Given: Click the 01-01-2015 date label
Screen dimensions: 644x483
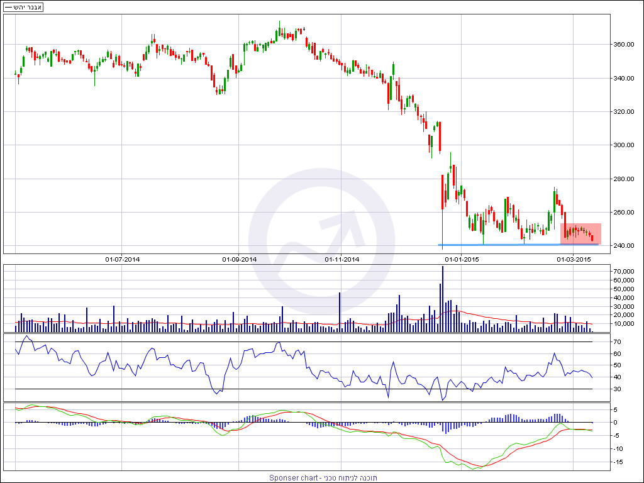Looking at the screenshot, I should (x=462, y=260).
